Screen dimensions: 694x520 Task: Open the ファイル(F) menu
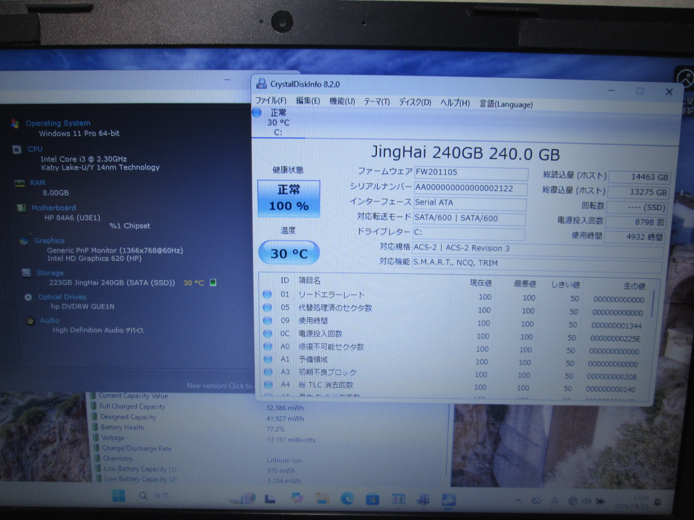pos(271,101)
